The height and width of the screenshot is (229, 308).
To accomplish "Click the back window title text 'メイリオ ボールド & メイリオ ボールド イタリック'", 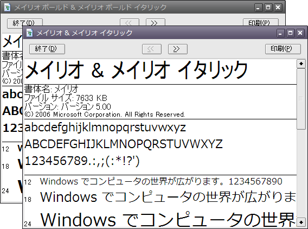I will pos(91,8).
